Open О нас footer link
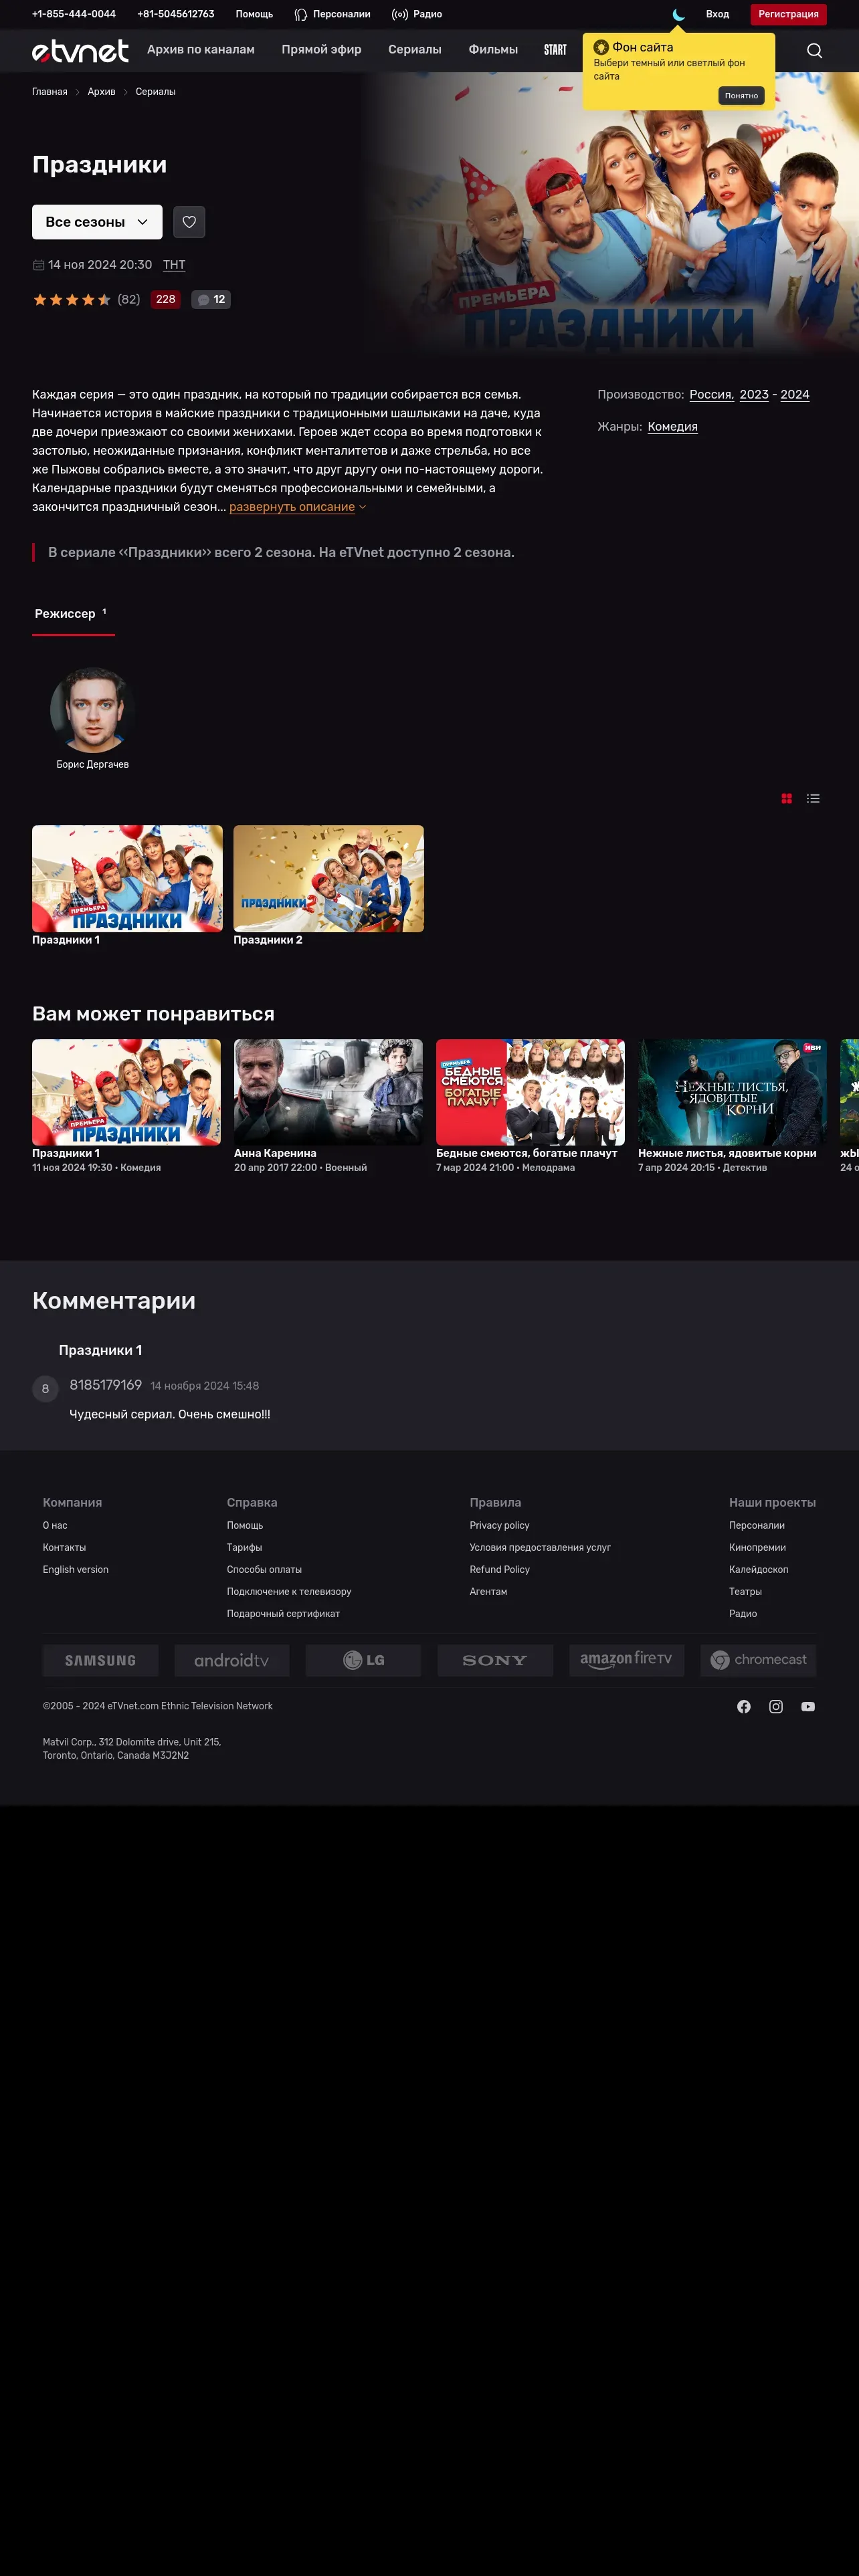859x2576 pixels. click(55, 1525)
